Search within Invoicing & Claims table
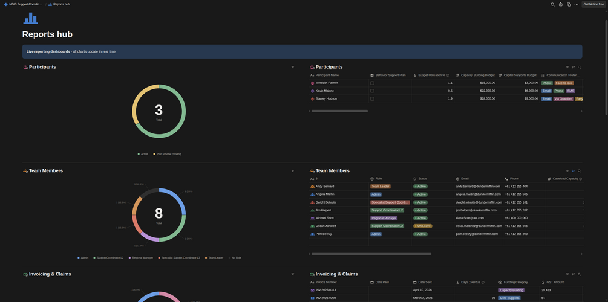The width and height of the screenshot is (608, 302). coord(580,274)
